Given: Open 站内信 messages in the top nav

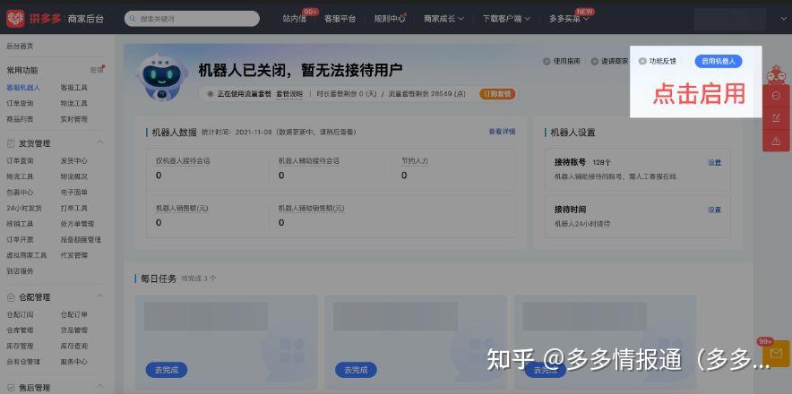Looking at the screenshot, I should click(294, 19).
